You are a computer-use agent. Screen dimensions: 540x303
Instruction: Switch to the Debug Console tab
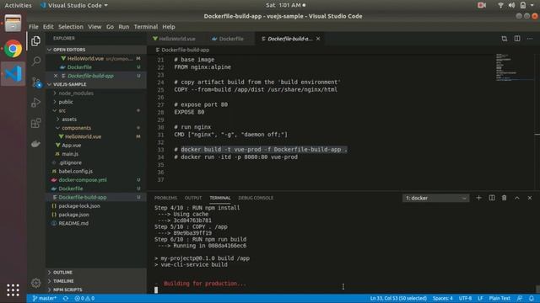pyautogui.click(x=256, y=198)
